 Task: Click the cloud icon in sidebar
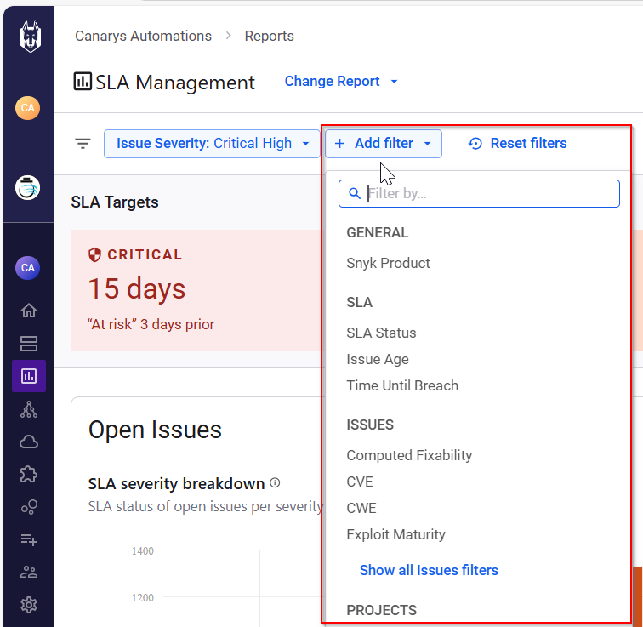(29, 442)
